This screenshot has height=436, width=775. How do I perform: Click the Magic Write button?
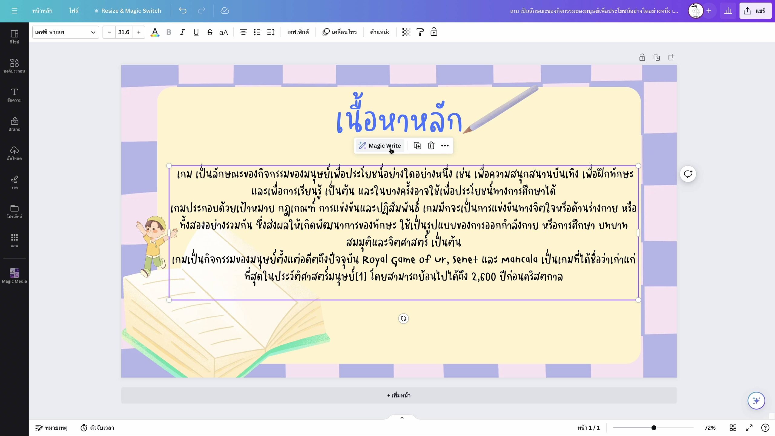(x=380, y=146)
